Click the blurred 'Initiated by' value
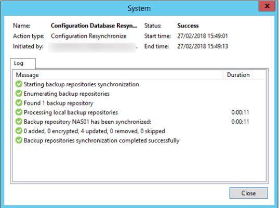Viewport: 279px width, 208px height. tap(92, 47)
